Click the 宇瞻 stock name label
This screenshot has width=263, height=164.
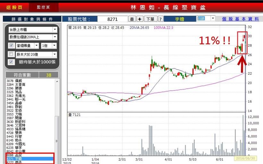click(x=180, y=19)
